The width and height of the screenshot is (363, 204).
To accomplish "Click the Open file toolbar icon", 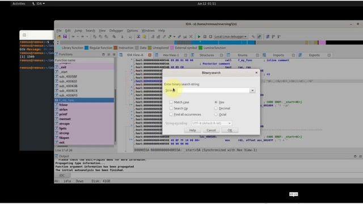I will click(59, 36).
